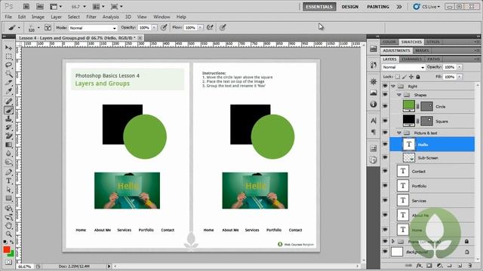The height and width of the screenshot is (271, 483).
Task: Click the Delete layer trash icon
Action: click(x=469, y=266)
